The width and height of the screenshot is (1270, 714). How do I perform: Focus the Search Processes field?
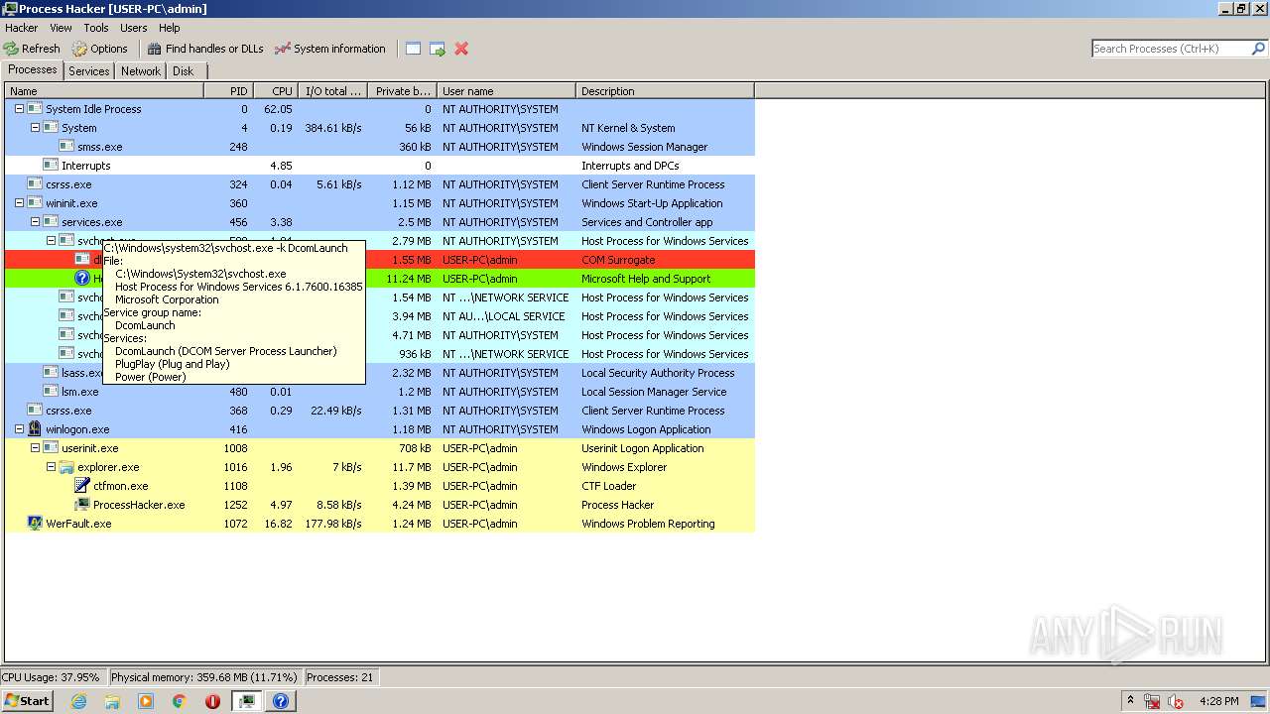(1171, 49)
